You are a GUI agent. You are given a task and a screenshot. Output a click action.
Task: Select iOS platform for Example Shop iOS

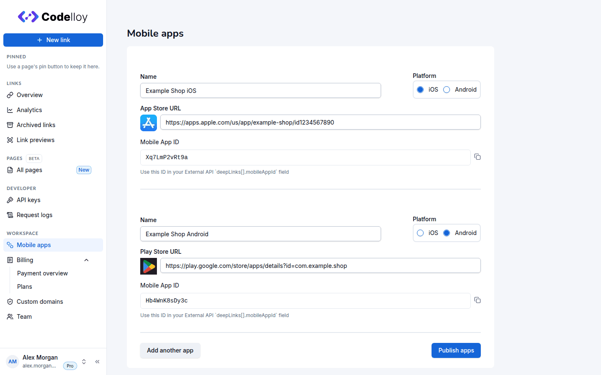pos(420,90)
